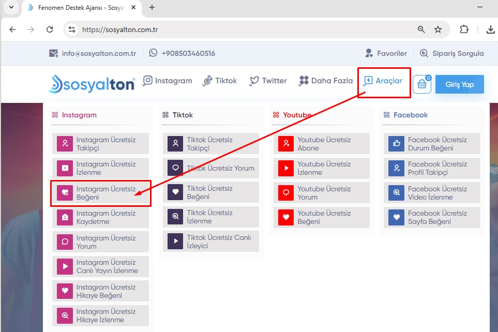Click the WhatsApp phone number icon
Image resolution: width=498 pixels, height=332 pixels.
[x=153, y=53]
